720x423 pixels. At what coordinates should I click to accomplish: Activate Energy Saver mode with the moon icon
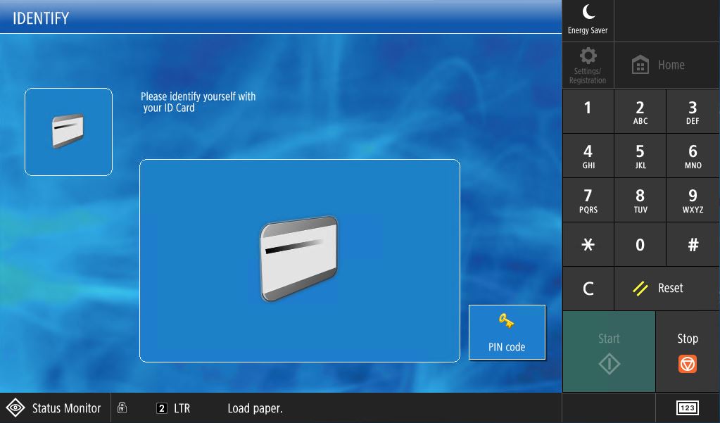588,20
